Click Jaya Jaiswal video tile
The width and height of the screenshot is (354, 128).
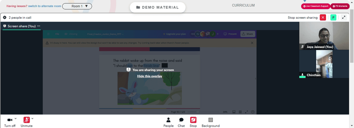324,36
